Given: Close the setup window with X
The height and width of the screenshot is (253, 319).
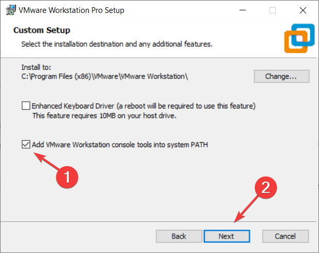Looking at the screenshot, I should point(303,10).
